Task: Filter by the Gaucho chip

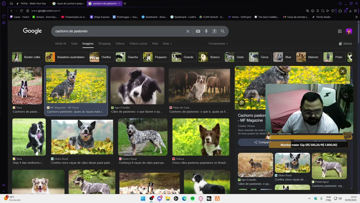Action: (x=128, y=57)
